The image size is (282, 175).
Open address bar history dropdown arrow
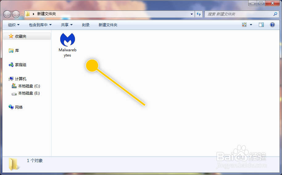(x=192, y=14)
